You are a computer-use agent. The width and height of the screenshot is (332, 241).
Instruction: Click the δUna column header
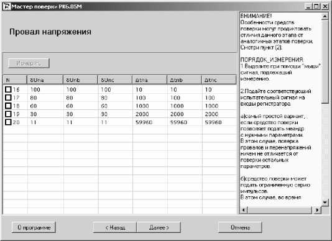coord(45,80)
